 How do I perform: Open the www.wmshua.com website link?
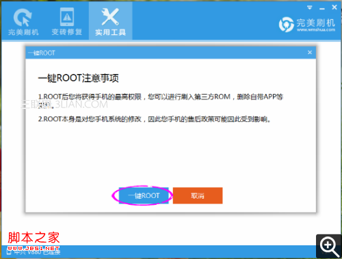(316, 29)
